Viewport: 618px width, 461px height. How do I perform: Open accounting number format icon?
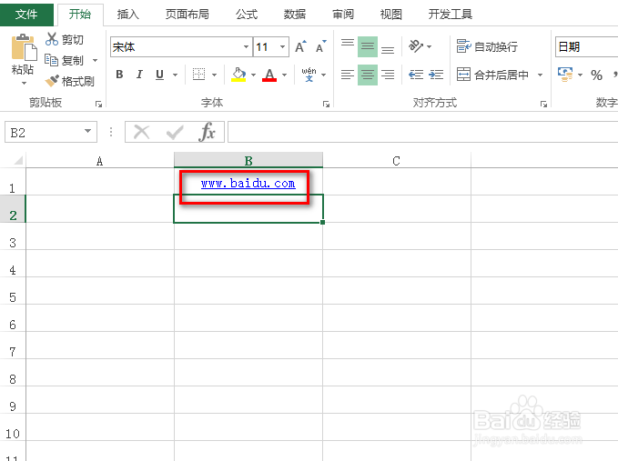tap(565, 75)
